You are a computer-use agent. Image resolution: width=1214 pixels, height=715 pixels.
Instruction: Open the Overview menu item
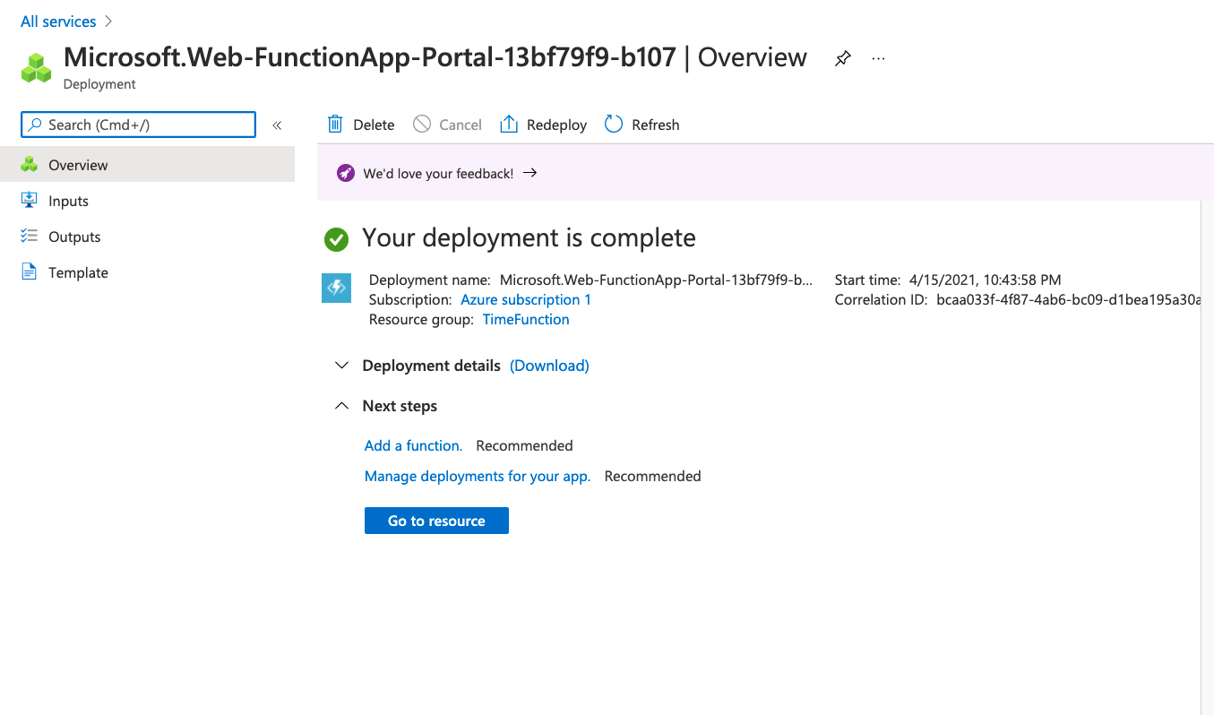tap(147, 165)
